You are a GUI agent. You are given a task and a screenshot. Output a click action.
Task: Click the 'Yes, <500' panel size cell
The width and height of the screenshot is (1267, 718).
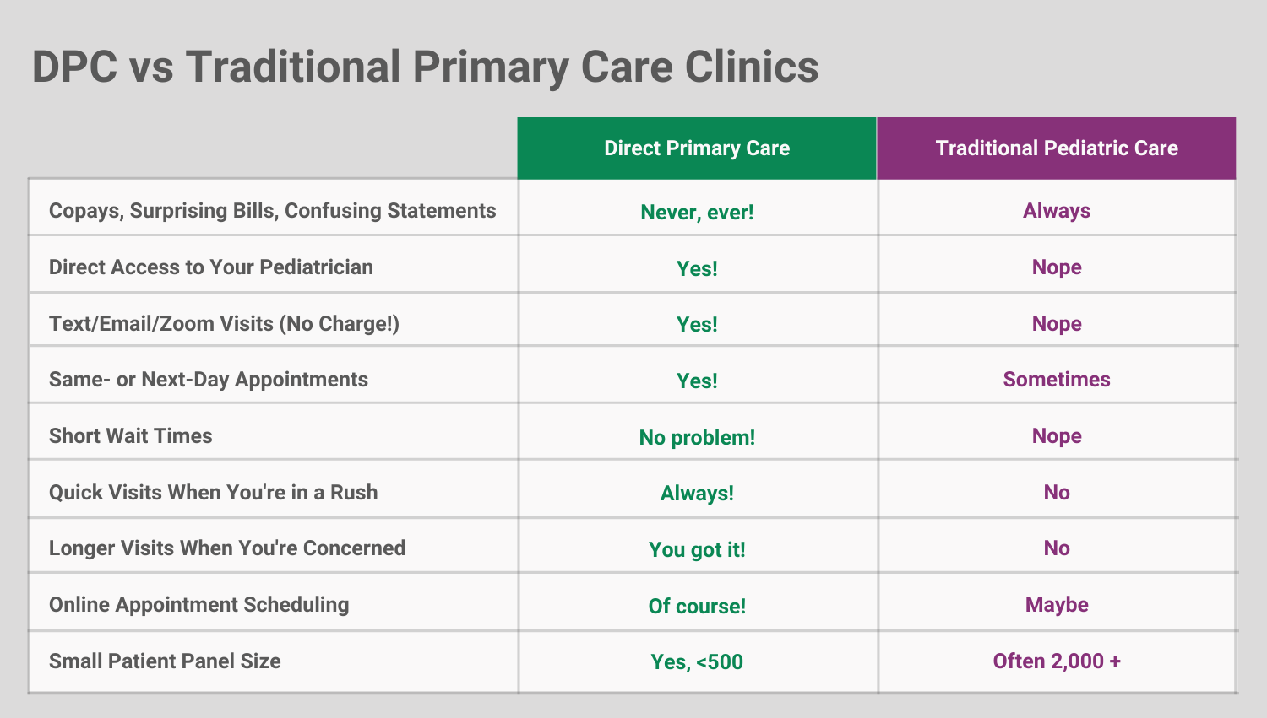pyautogui.click(x=697, y=662)
